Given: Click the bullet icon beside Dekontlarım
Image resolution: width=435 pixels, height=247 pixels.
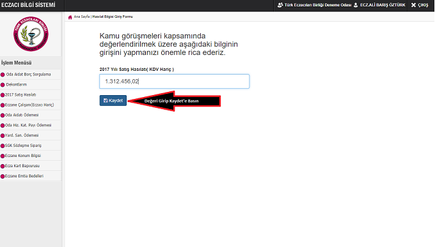Looking at the screenshot, I should click(3, 85).
